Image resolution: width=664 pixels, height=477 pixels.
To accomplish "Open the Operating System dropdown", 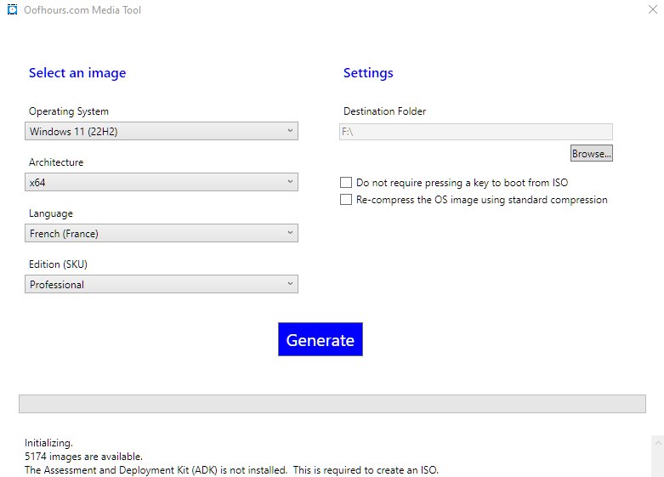I will (x=162, y=131).
